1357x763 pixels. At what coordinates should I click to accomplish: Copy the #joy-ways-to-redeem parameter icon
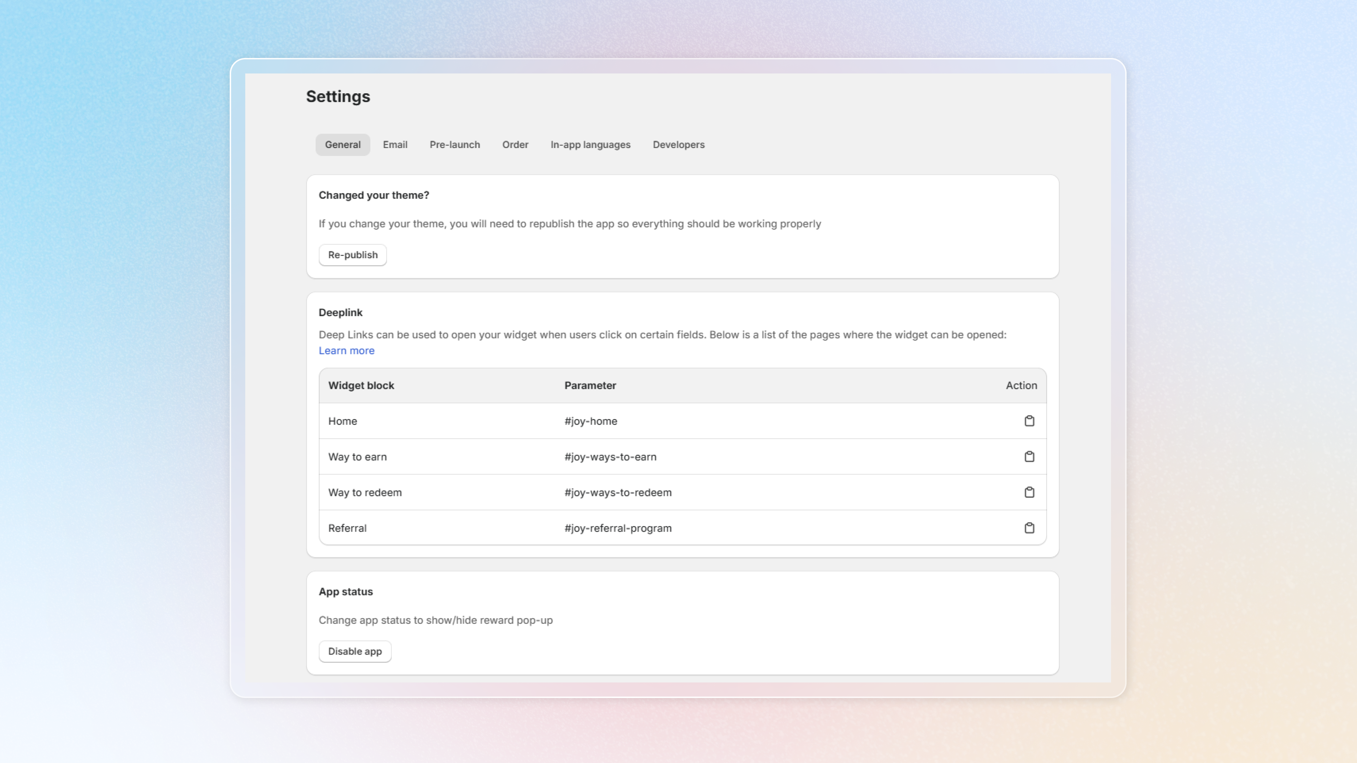pos(1029,492)
